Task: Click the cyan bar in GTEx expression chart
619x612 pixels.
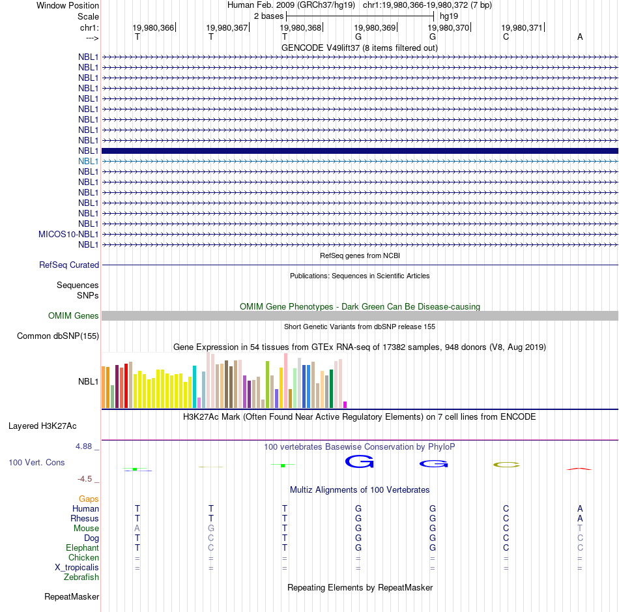Action: pyautogui.click(x=194, y=386)
